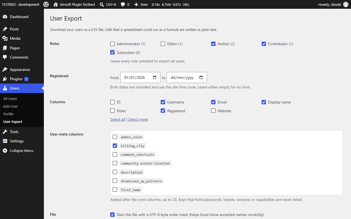Disable the Email column checkbox
This screenshot has width=351, height=219.
pyautogui.click(x=213, y=102)
